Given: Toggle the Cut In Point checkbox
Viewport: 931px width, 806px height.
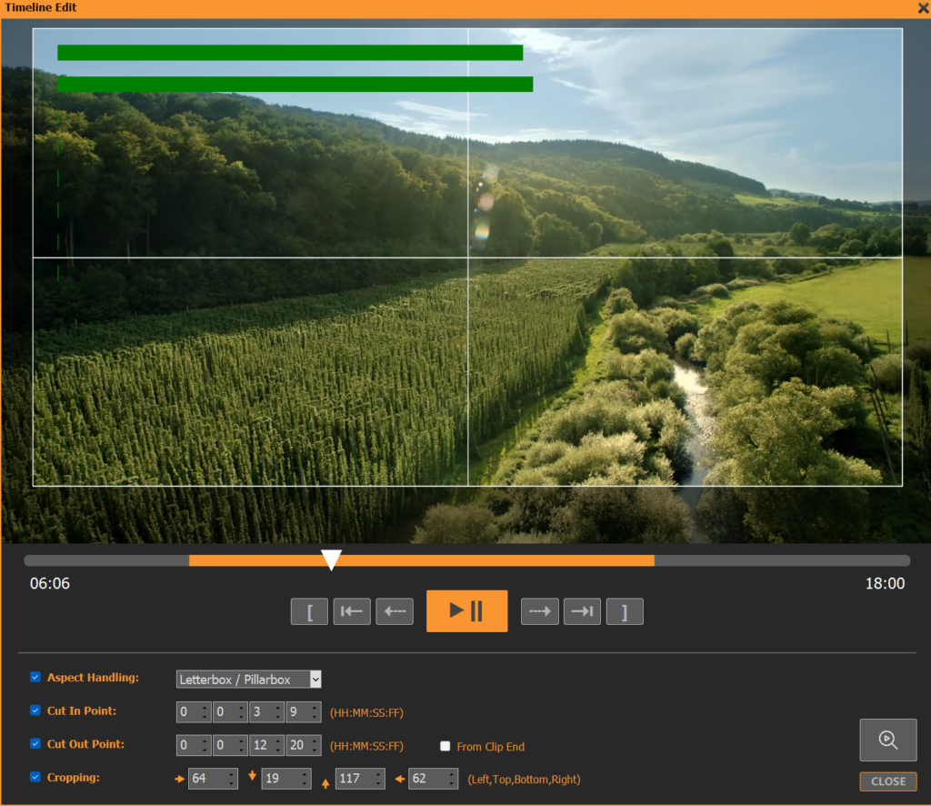Looking at the screenshot, I should coord(35,710).
